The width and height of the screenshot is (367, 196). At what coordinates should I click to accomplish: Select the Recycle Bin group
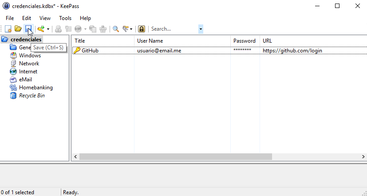(32, 96)
